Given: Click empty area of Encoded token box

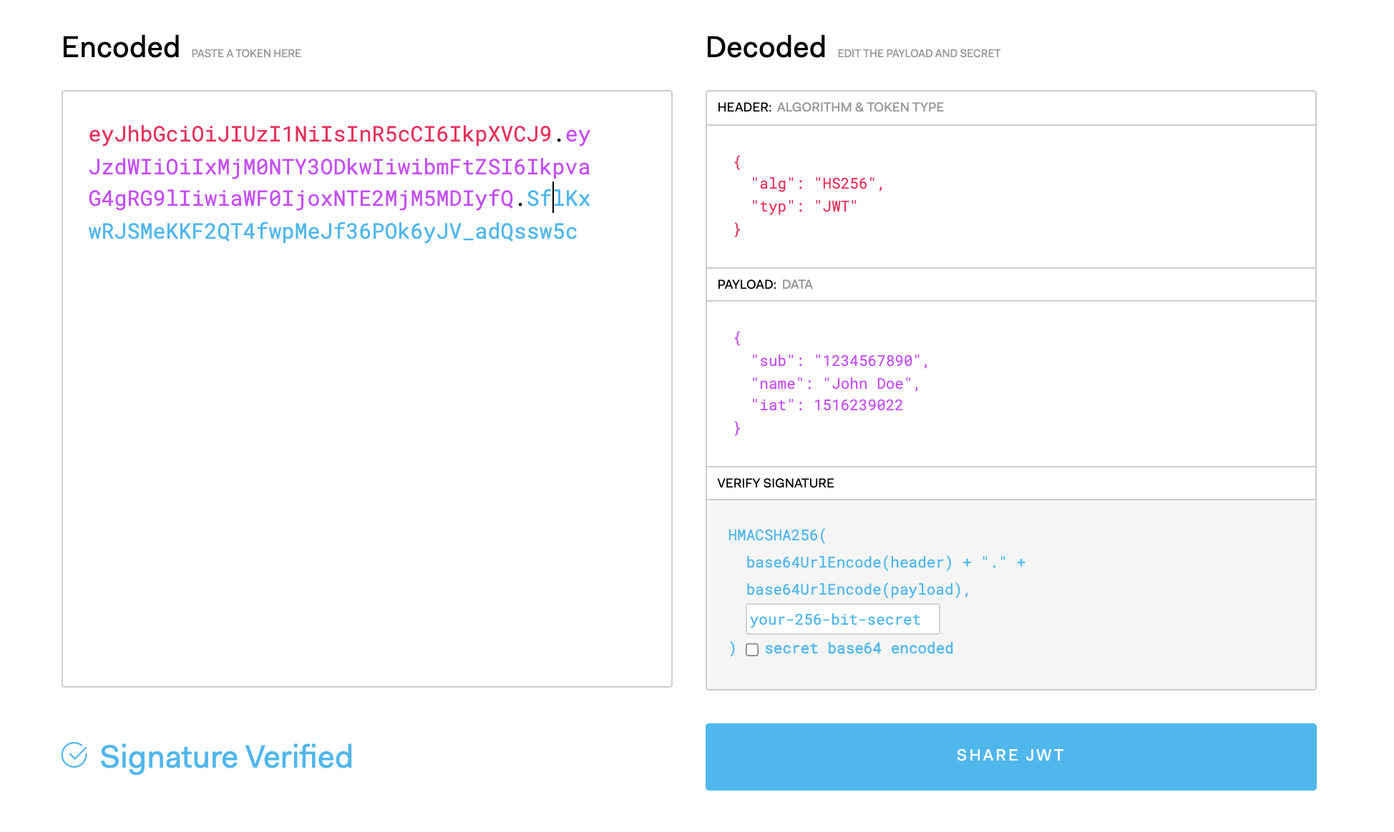Looking at the screenshot, I should pos(366,465).
